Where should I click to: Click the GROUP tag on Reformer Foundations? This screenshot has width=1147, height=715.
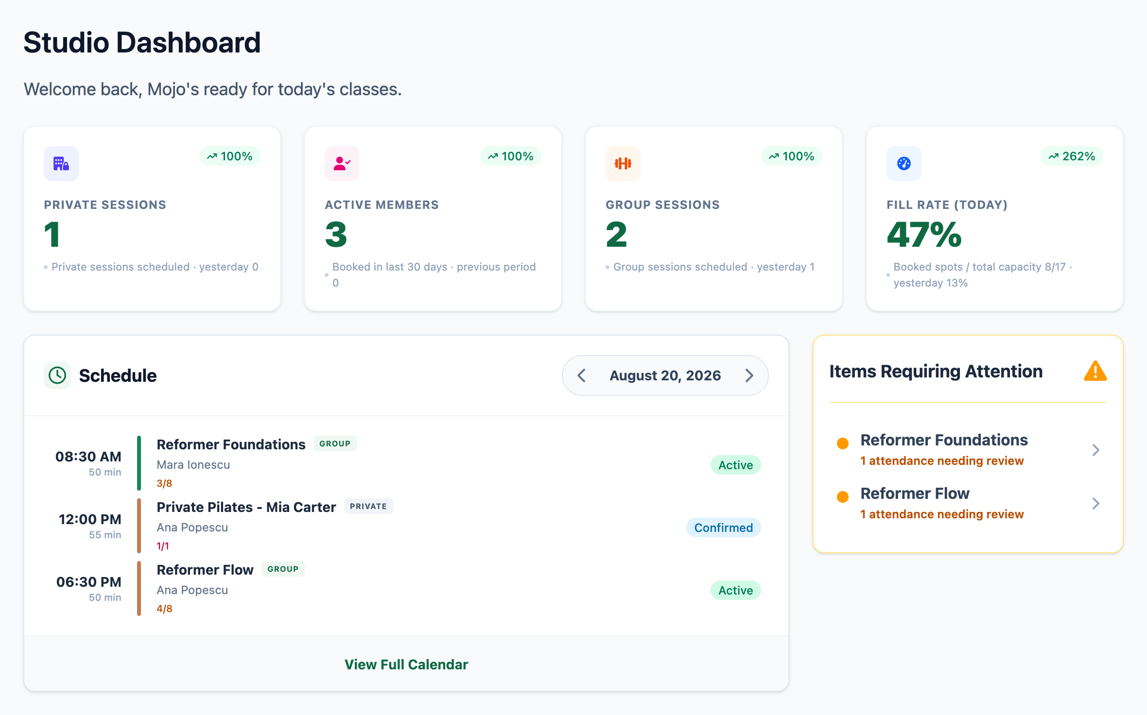click(335, 443)
